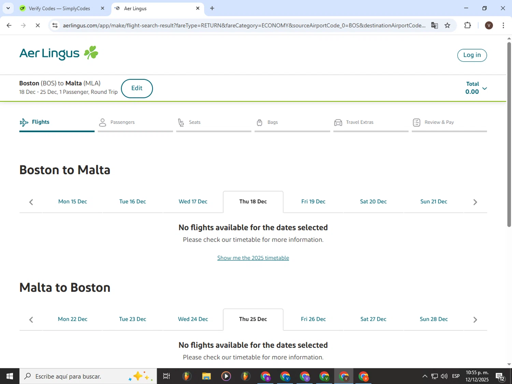Stop loading the page
Screen dimensions: 512x384
[38, 25]
